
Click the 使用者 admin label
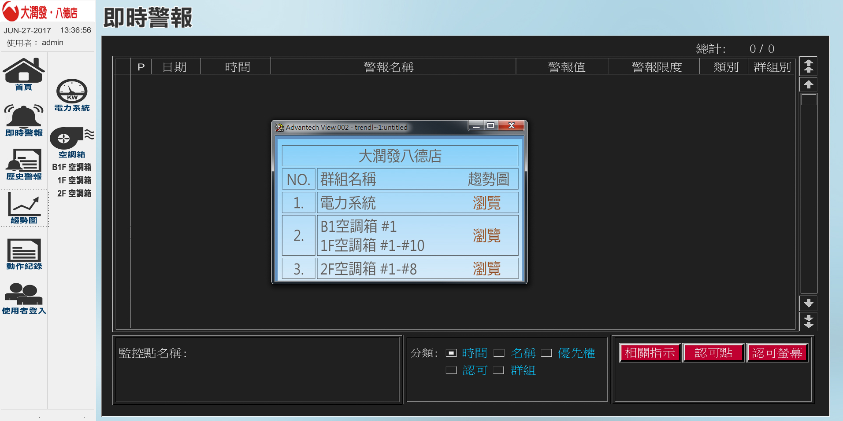point(35,43)
